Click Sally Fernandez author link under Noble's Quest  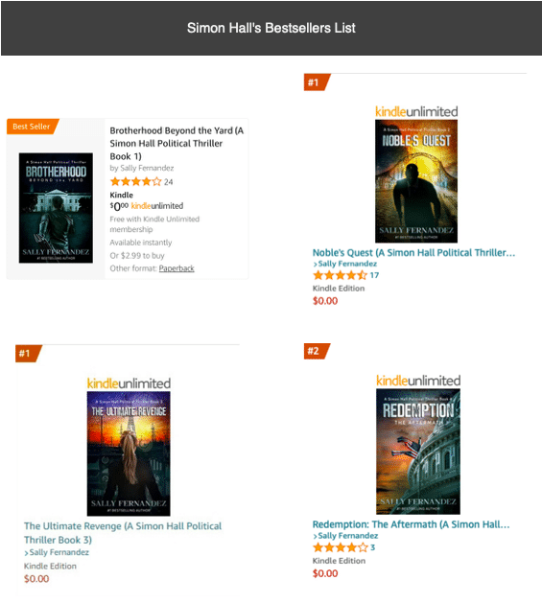pyautogui.click(x=347, y=264)
